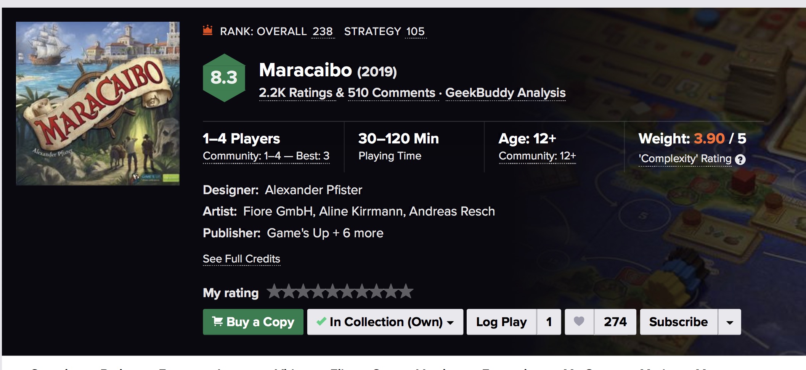Open designer Alexander Pfister's page
806x370 pixels.
pos(313,190)
